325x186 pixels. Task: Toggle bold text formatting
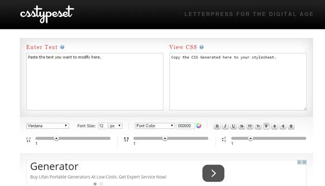tap(217, 126)
